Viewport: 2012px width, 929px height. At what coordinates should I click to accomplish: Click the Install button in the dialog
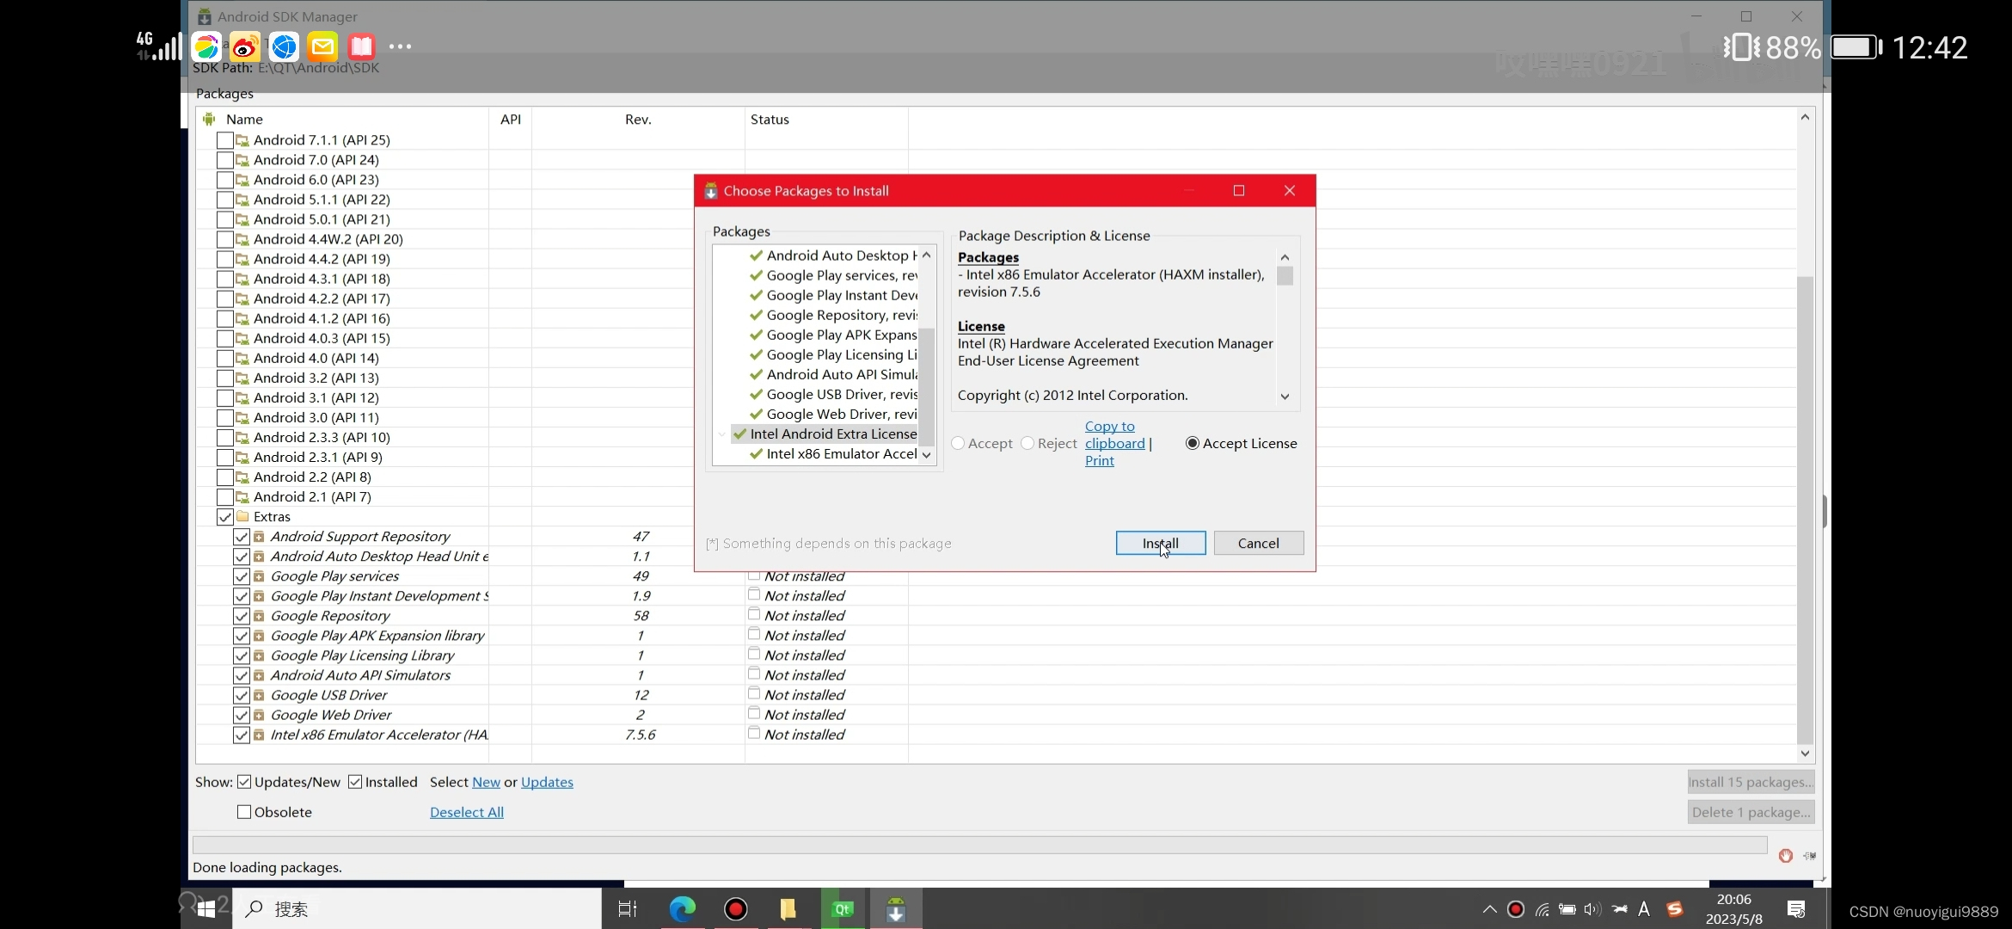[x=1160, y=543]
